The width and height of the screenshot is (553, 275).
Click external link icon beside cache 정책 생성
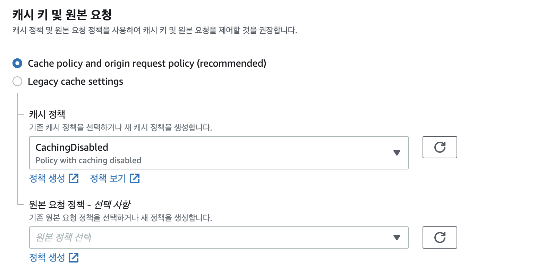pyautogui.click(x=74, y=178)
